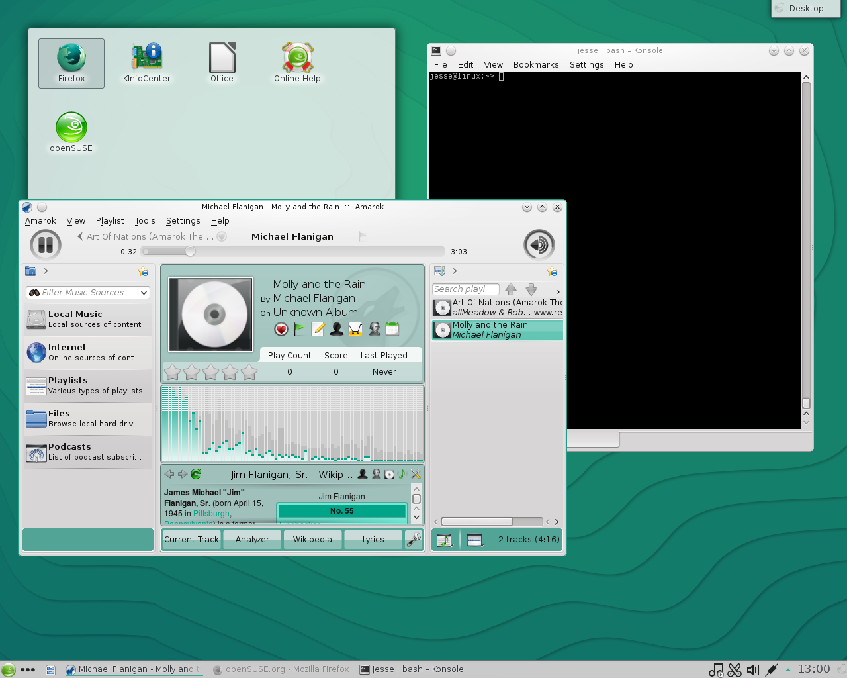The width and height of the screenshot is (847, 678).
Task: Open the playlist search options arrow
Action: pyautogui.click(x=558, y=291)
